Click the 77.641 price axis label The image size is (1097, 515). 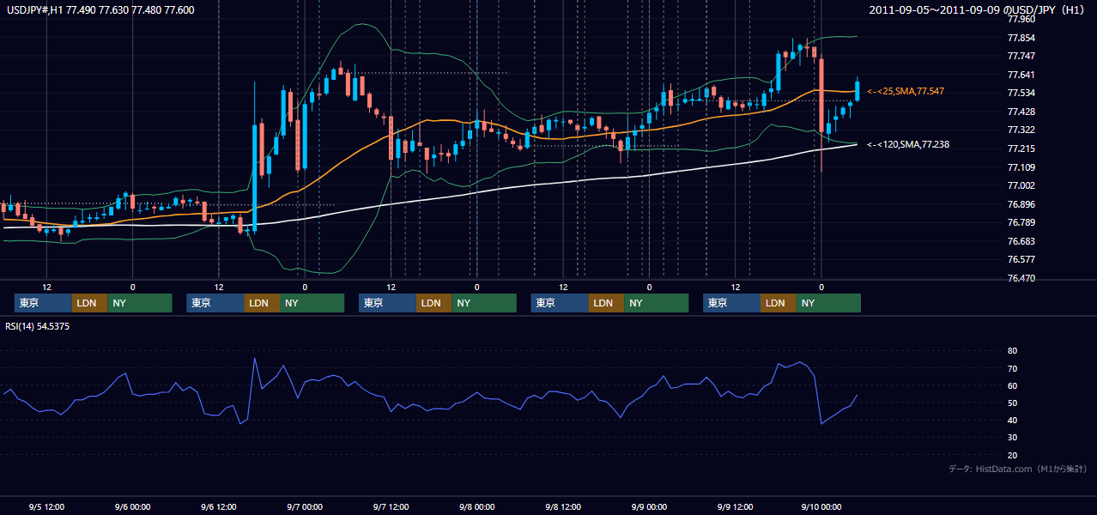click(1020, 75)
